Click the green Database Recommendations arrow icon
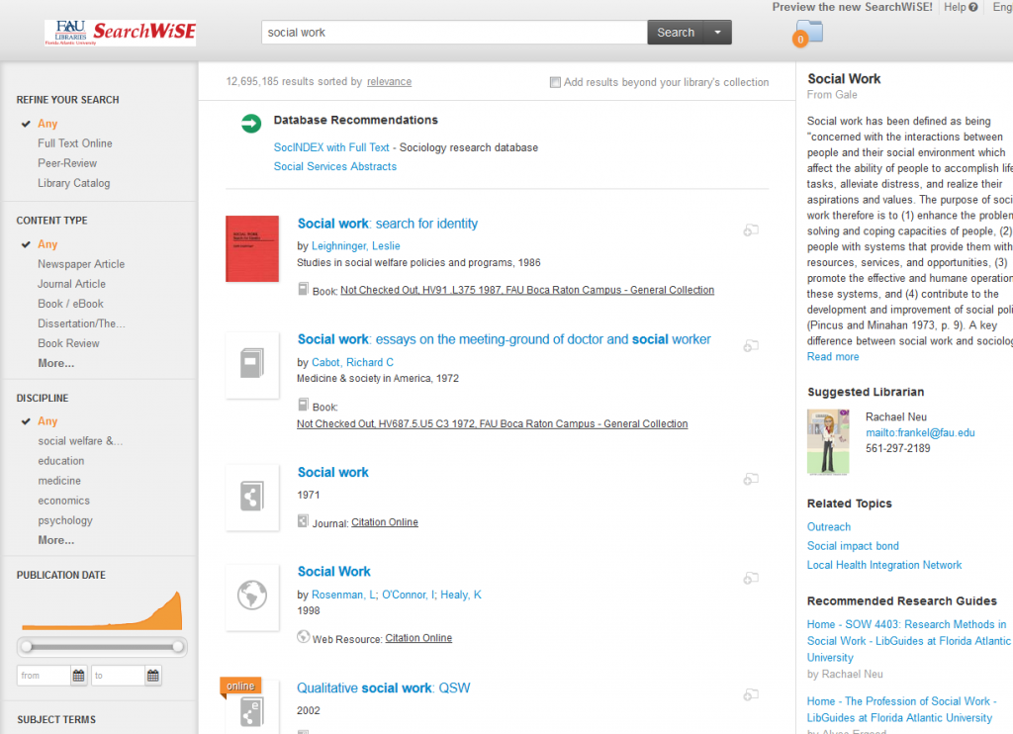This screenshot has width=1013, height=734. [251, 123]
